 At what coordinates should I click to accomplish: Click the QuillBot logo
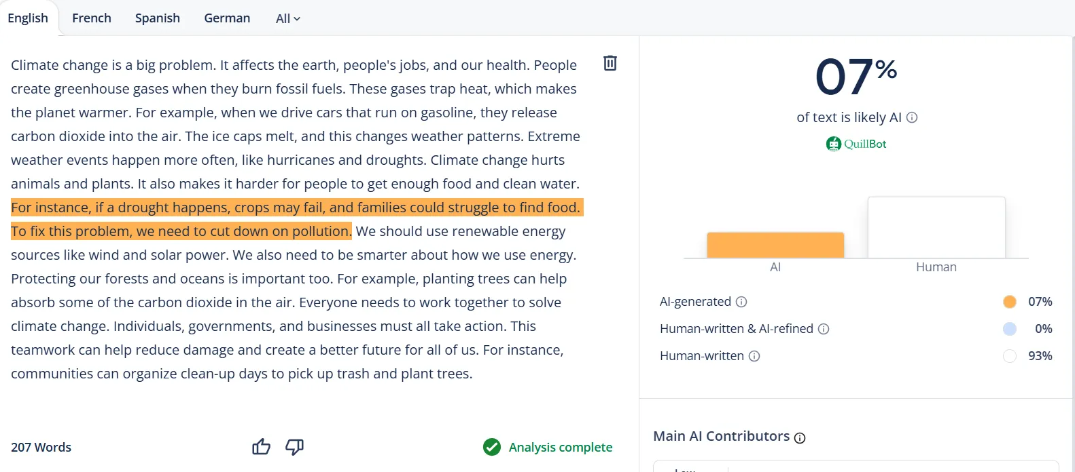[x=856, y=143]
